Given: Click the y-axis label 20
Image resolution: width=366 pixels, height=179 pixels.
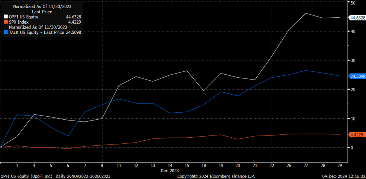Looking at the screenshot, I should click(353, 89).
